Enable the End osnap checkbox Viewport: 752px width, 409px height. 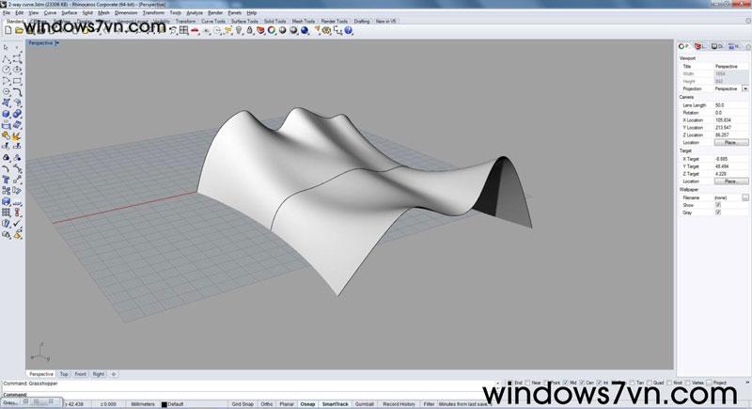512,384
